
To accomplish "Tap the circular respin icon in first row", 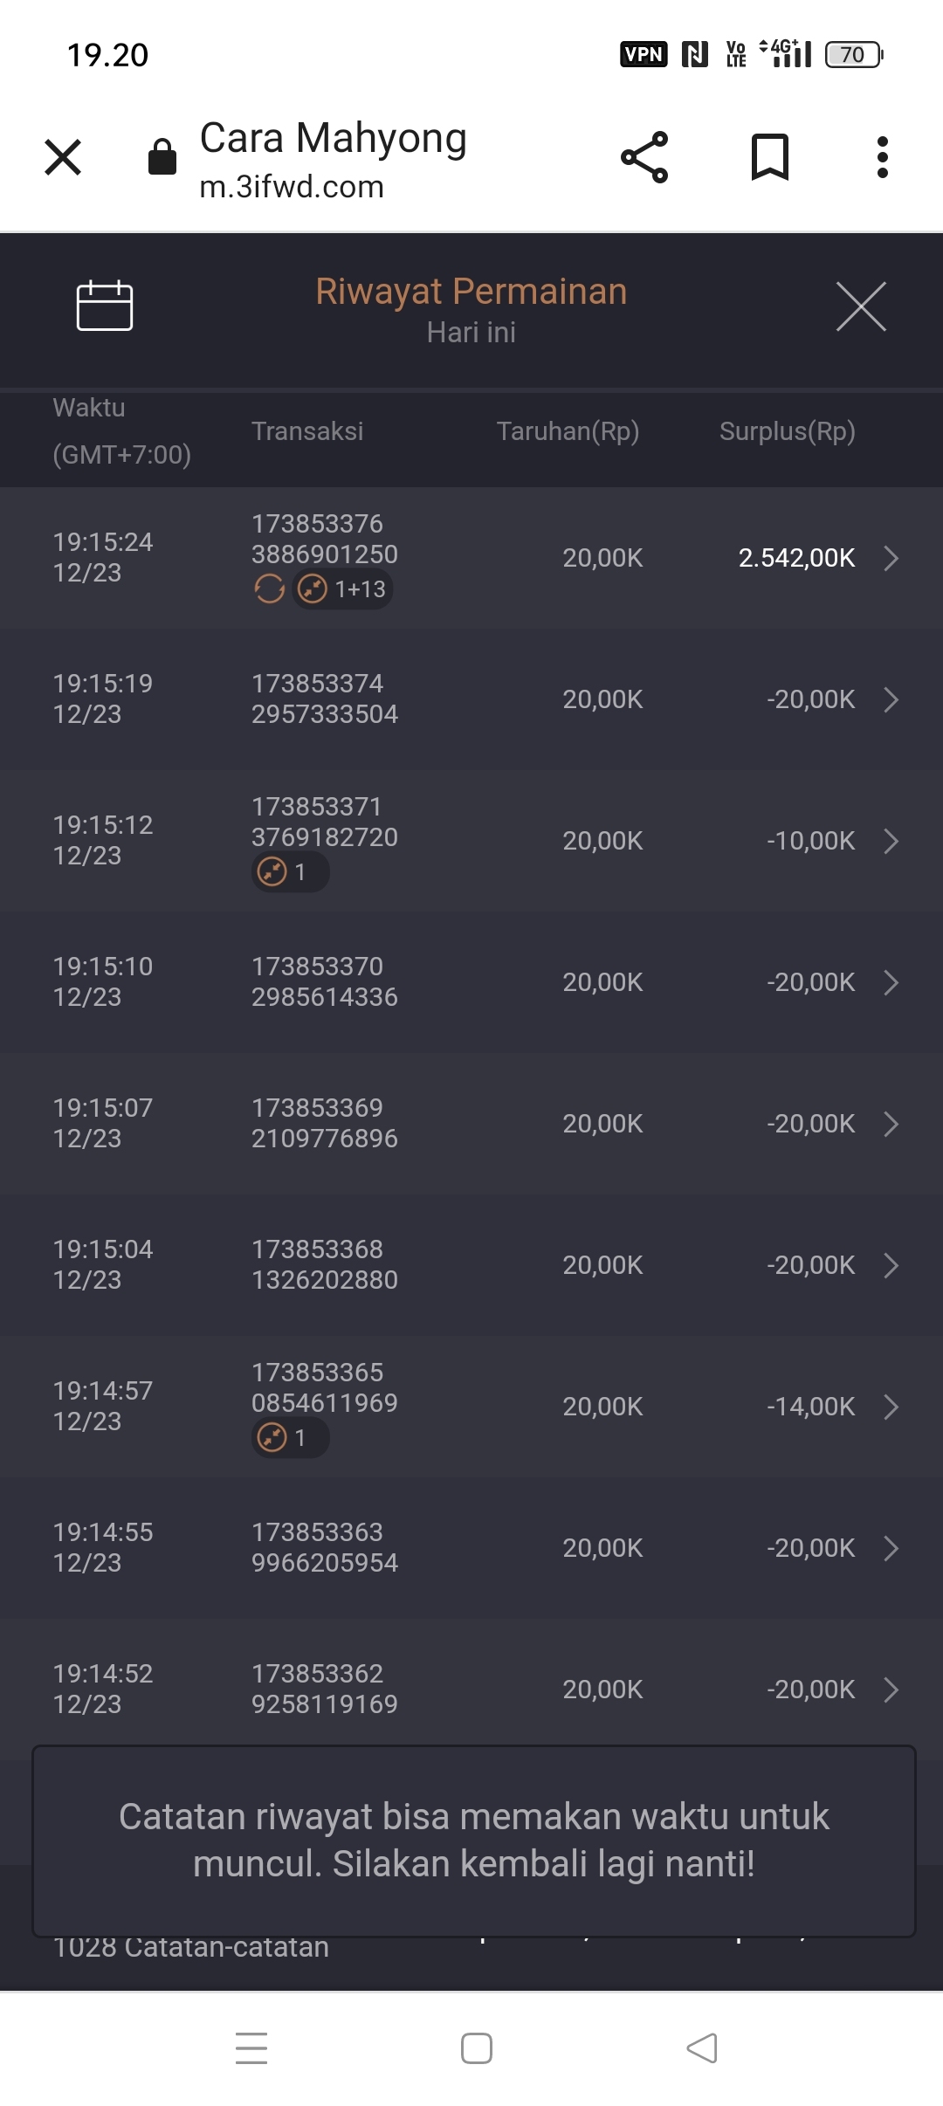I will tap(269, 589).
